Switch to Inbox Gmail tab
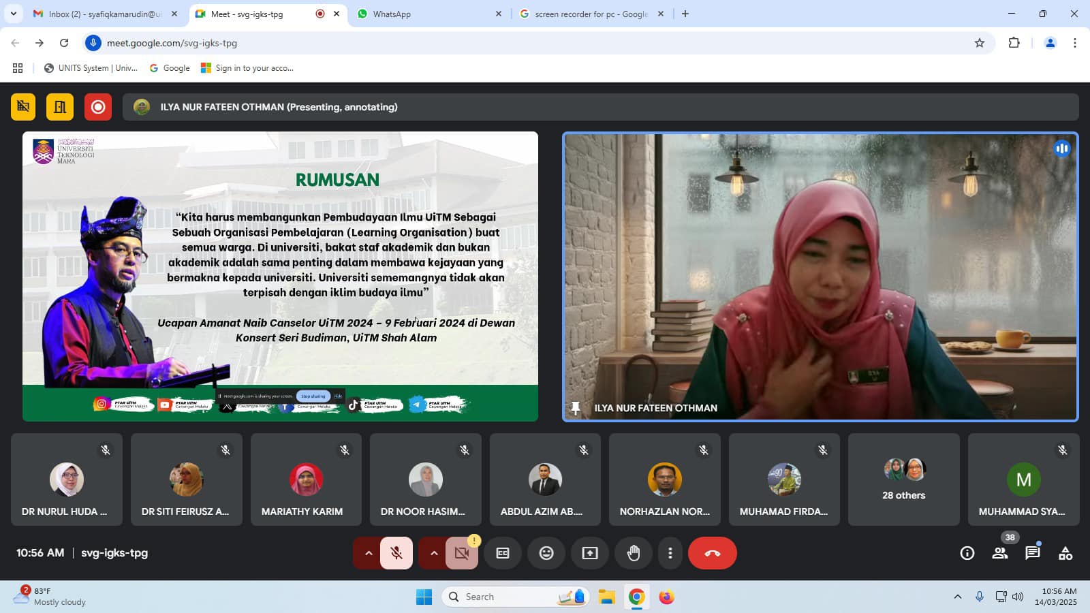Screen dimensions: 1090x613 coord(106,14)
